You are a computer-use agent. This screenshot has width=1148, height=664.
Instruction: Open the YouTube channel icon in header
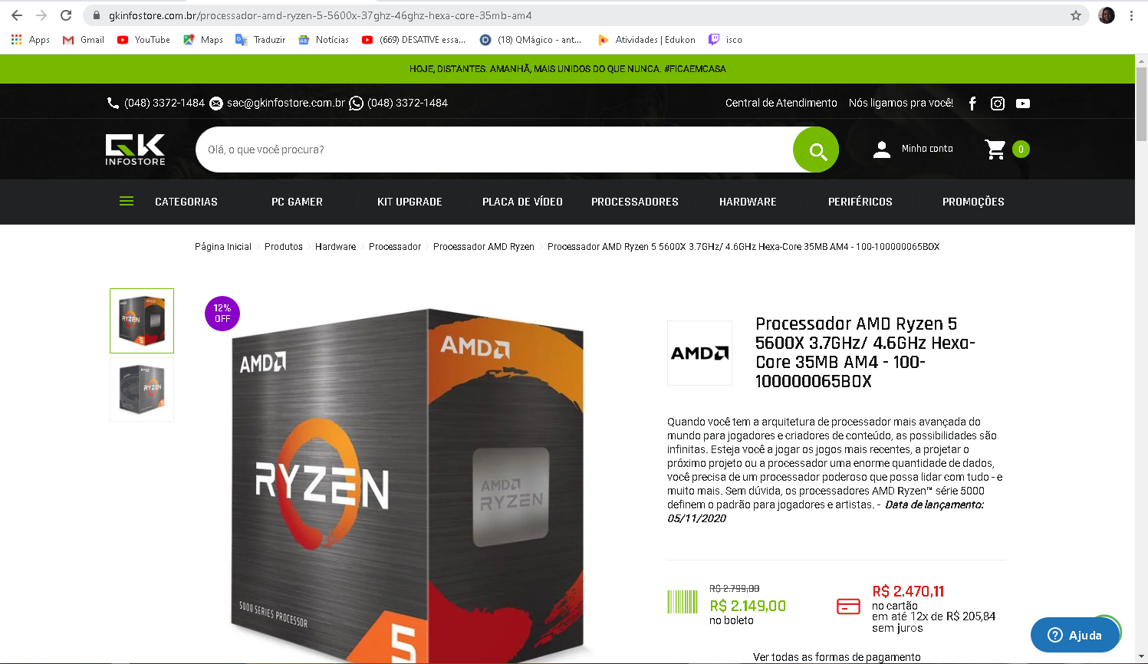point(1023,104)
